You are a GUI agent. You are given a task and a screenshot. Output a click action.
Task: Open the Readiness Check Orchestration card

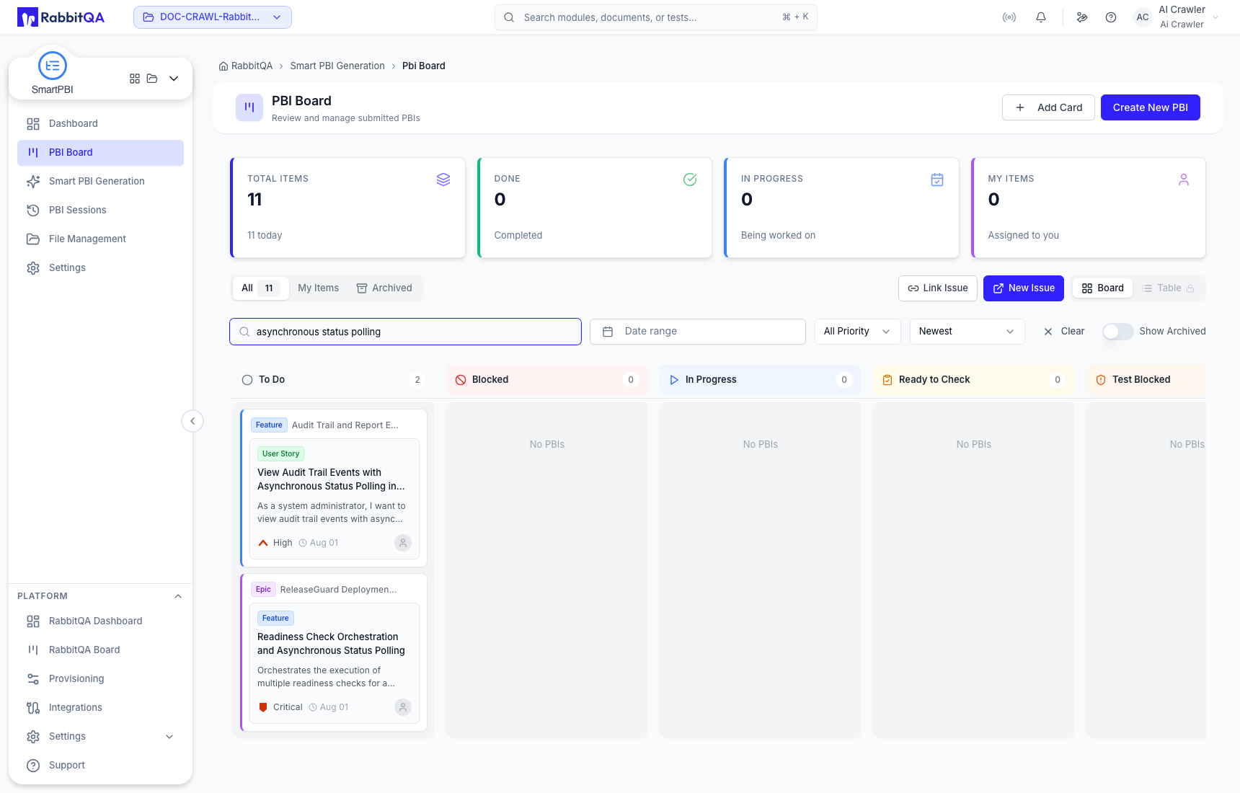pos(335,663)
